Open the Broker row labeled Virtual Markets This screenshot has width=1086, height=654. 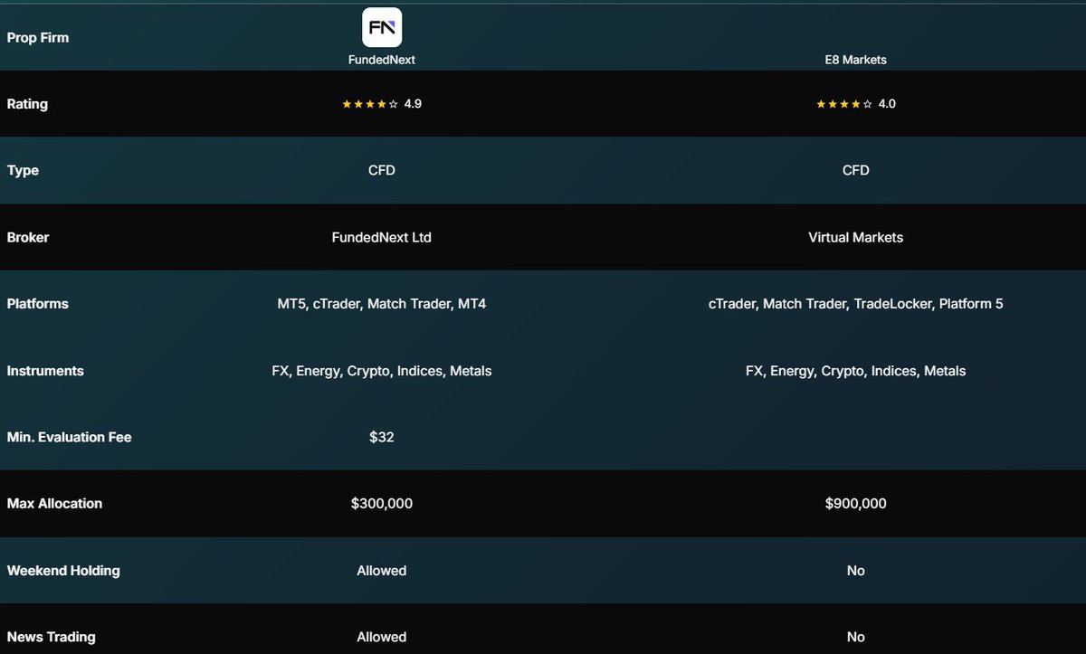[x=855, y=237]
